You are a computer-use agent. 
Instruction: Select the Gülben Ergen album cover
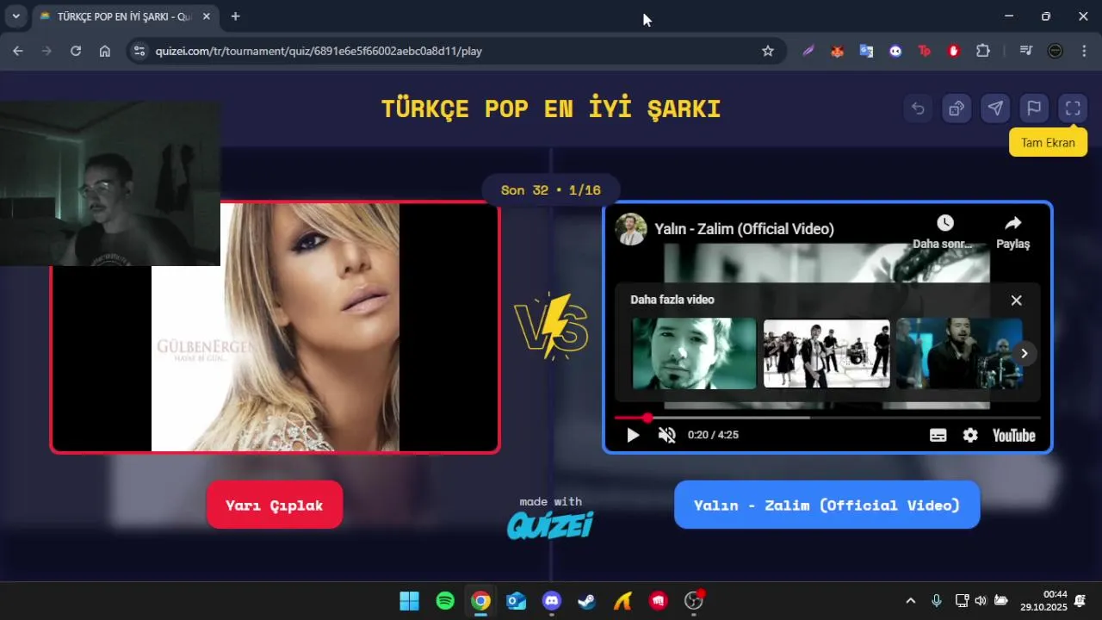click(x=275, y=327)
